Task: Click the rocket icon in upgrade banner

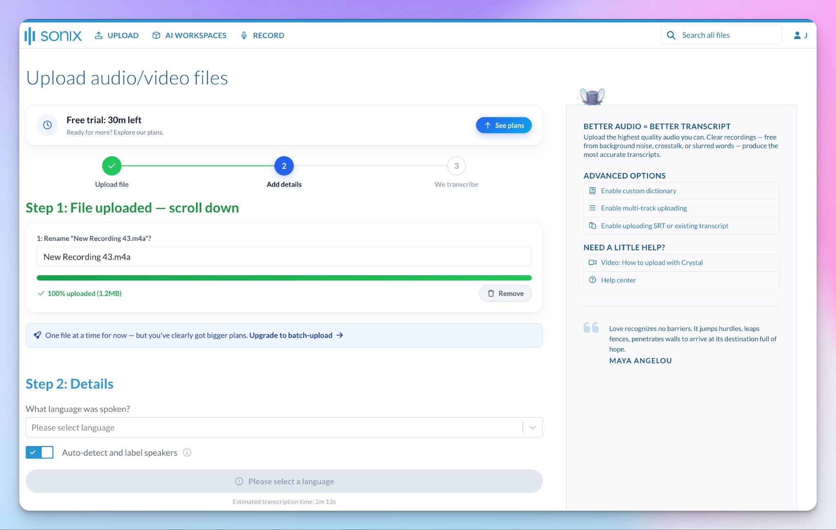Action: point(37,335)
